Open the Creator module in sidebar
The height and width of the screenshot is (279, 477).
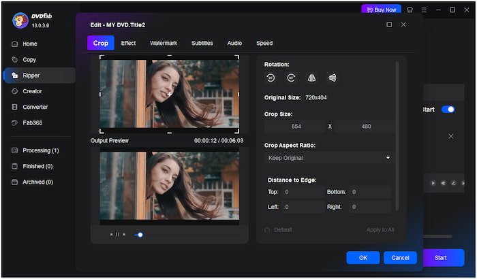click(x=32, y=91)
